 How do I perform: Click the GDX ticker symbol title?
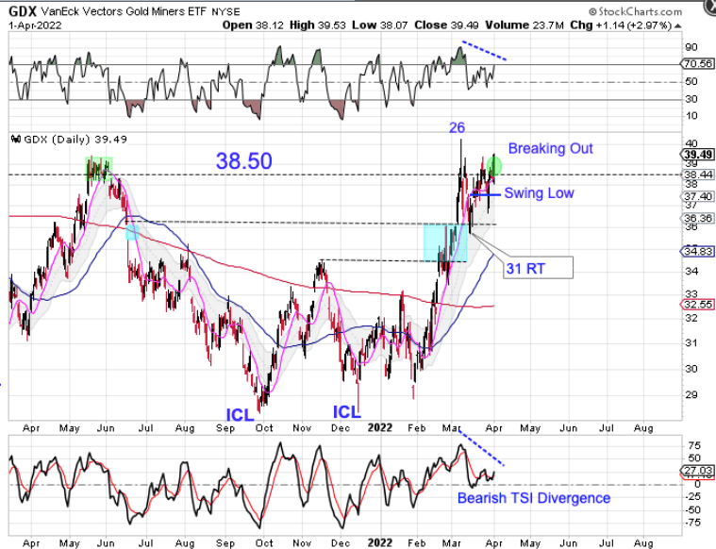tap(22, 10)
